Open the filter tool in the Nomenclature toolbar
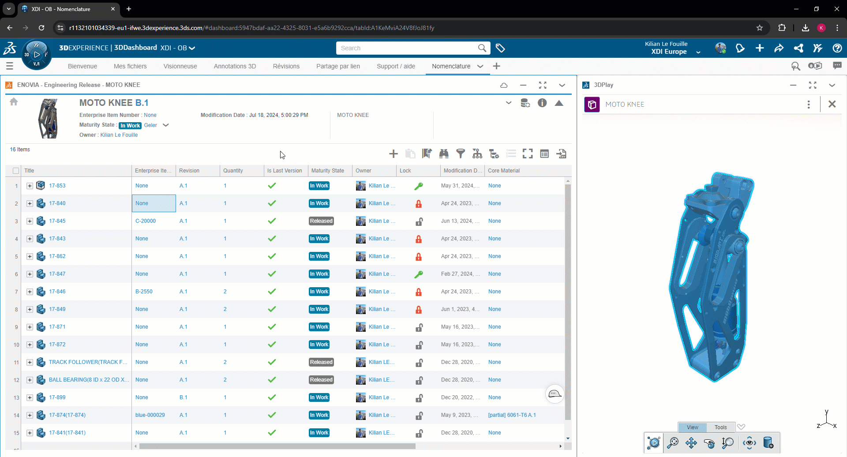The height and width of the screenshot is (457, 847). [x=461, y=154]
